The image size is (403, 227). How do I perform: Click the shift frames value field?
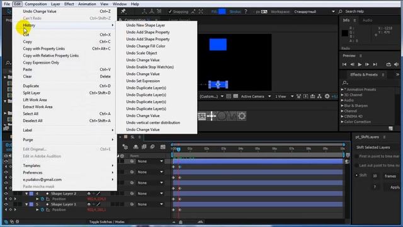coord(375,176)
